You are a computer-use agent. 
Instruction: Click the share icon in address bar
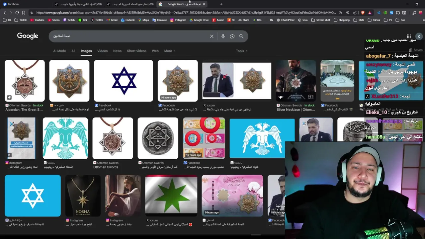point(355,13)
